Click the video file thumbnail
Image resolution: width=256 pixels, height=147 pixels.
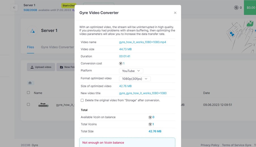coord(43,105)
